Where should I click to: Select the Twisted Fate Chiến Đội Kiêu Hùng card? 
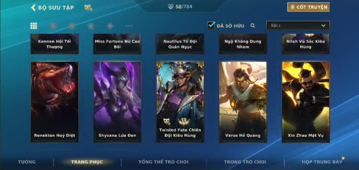181,102
